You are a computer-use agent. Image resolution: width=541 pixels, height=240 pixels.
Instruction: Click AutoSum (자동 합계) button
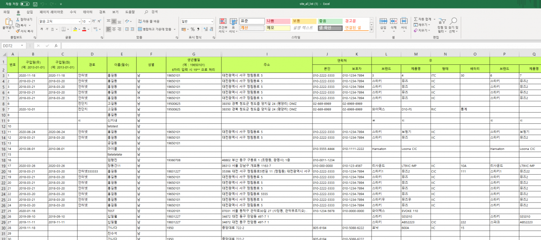click(x=424, y=19)
